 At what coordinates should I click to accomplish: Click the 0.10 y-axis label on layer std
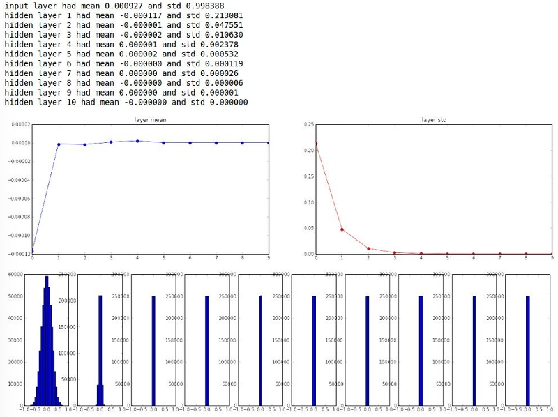click(309, 202)
